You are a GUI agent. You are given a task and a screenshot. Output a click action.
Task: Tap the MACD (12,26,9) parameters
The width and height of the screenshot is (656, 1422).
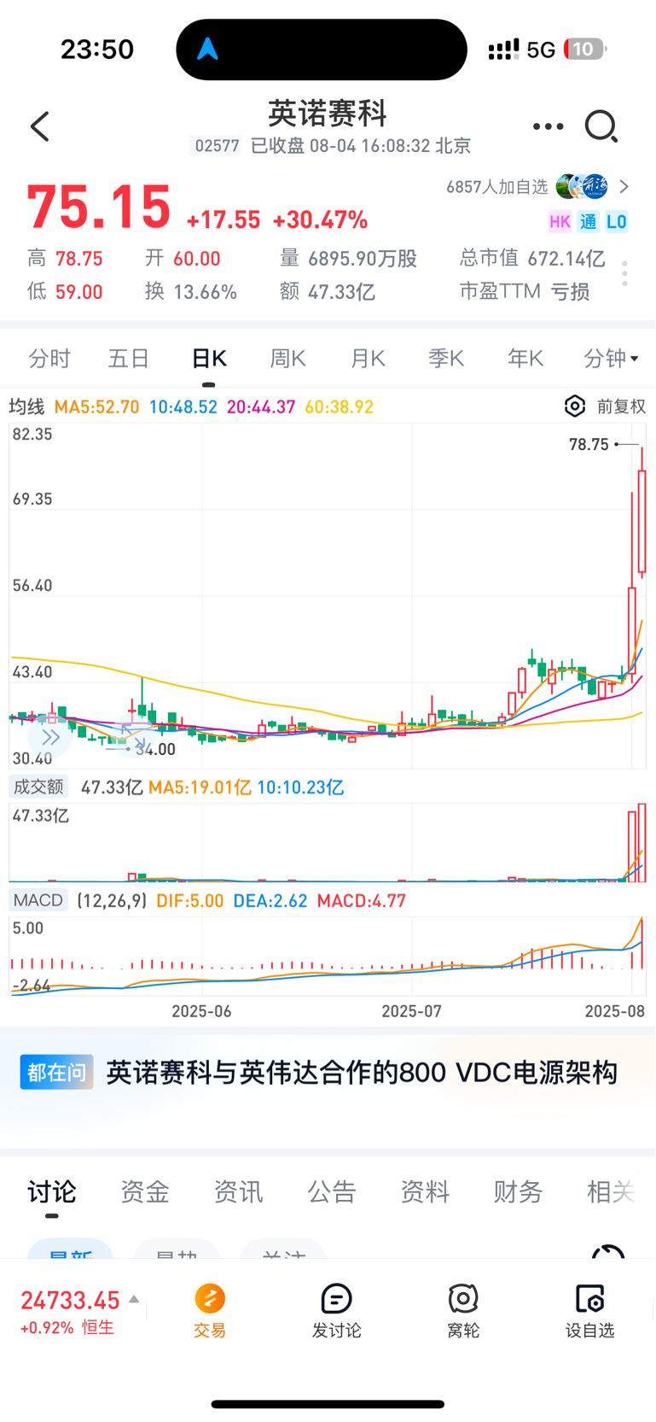tap(112, 900)
